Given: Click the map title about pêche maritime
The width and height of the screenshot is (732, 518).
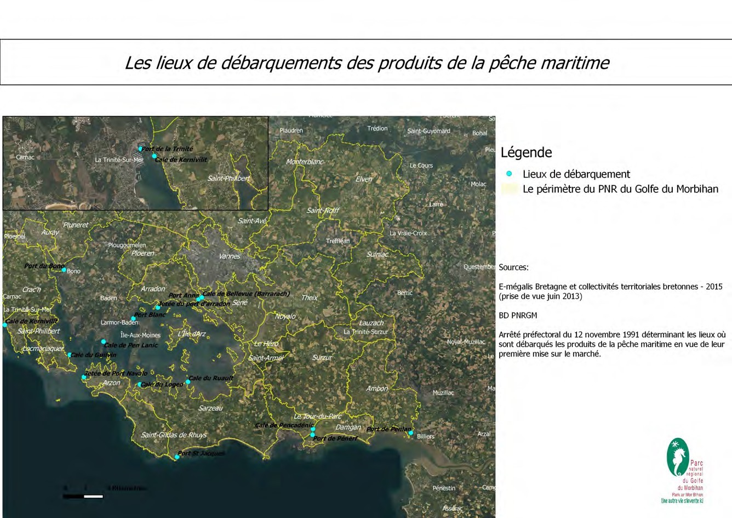Looking at the screenshot, I should pos(367,62).
